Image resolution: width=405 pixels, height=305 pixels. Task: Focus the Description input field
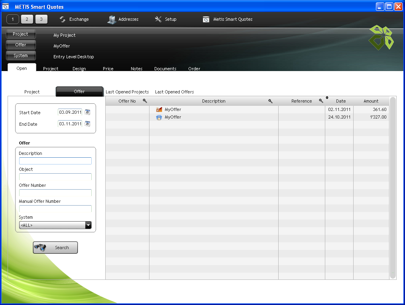click(55, 160)
